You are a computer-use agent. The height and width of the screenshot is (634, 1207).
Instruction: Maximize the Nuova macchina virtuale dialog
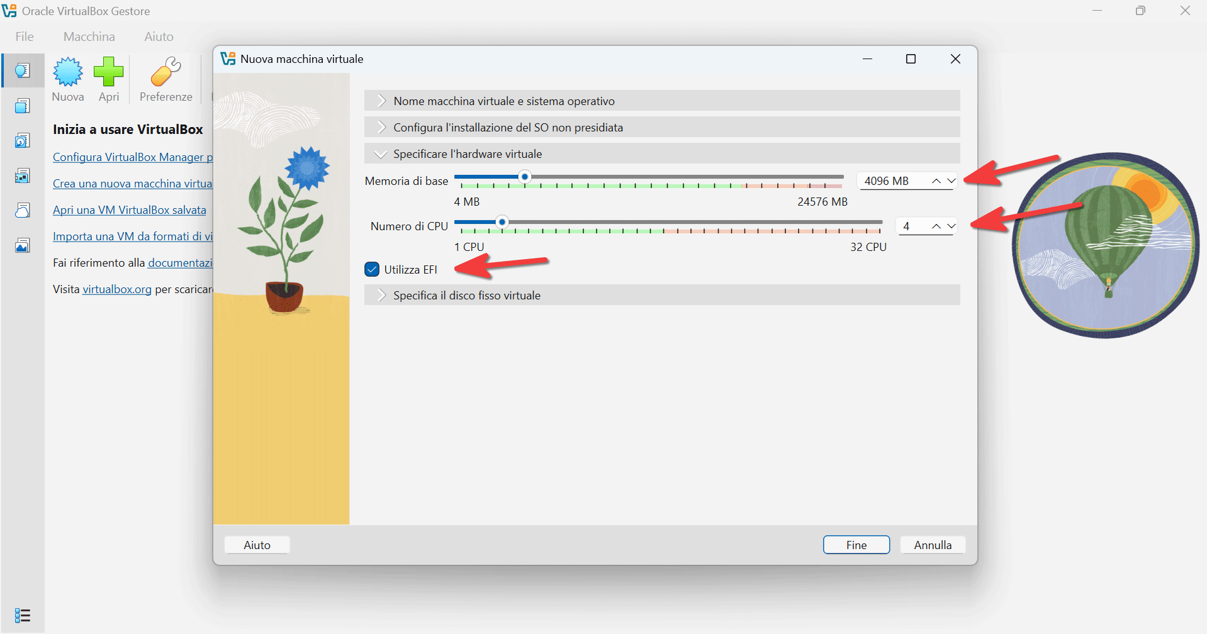[x=911, y=58]
